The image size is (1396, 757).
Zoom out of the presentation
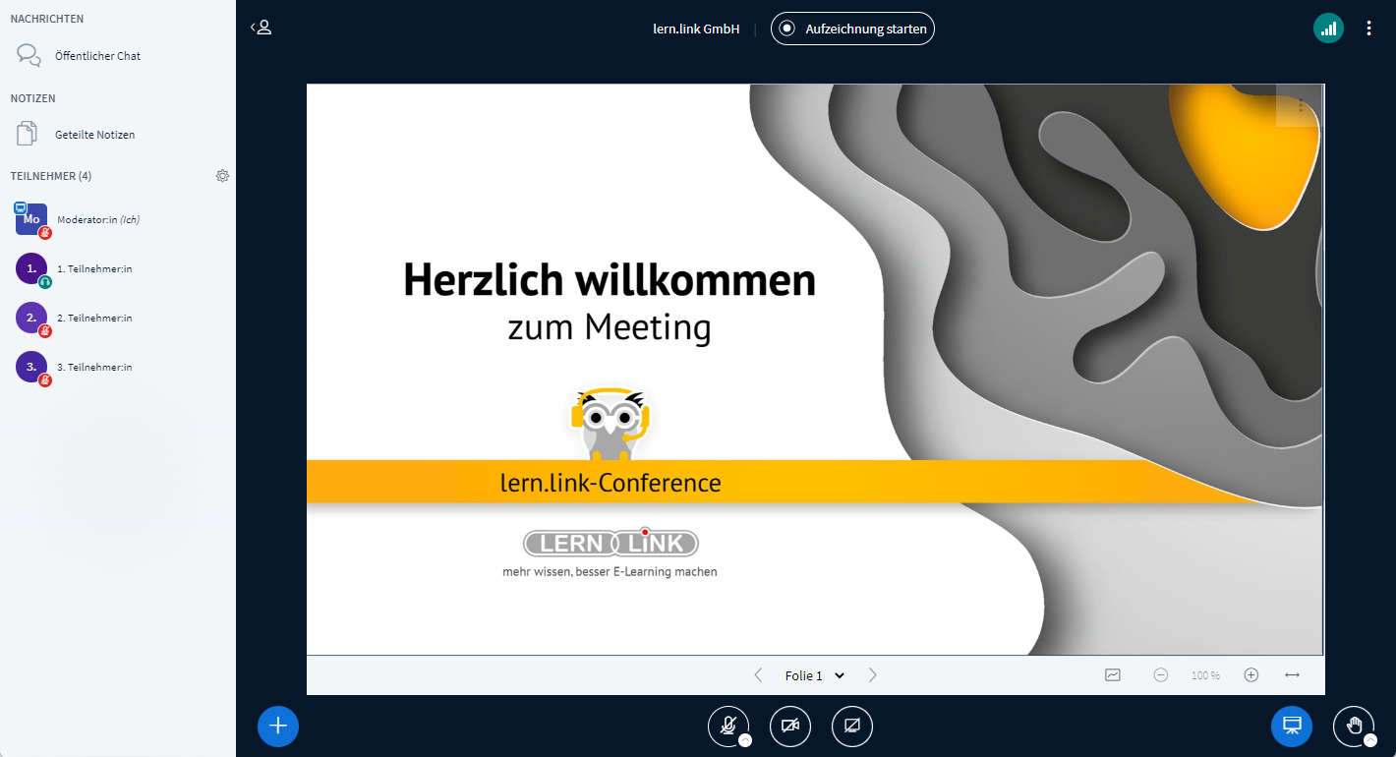1161,675
